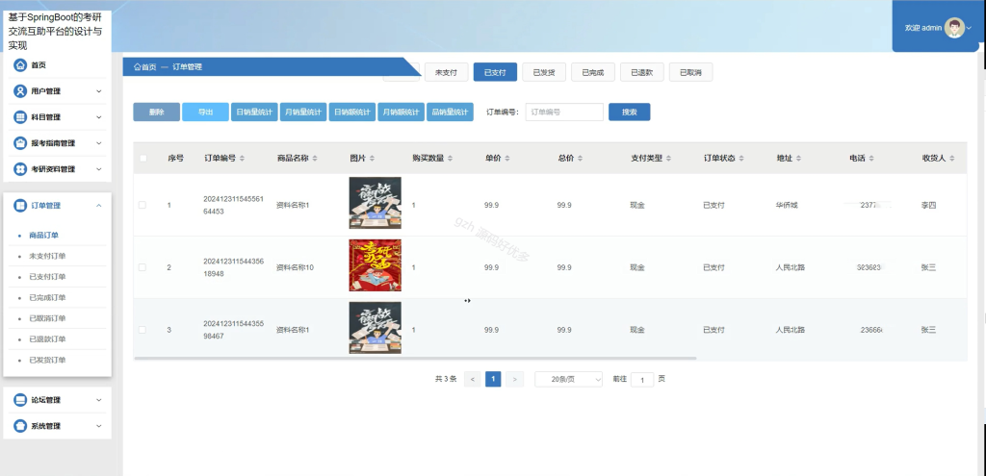Check the checkbox for order row 3

(x=143, y=330)
